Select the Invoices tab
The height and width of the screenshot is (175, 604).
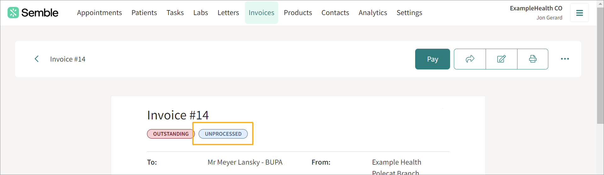click(262, 13)
